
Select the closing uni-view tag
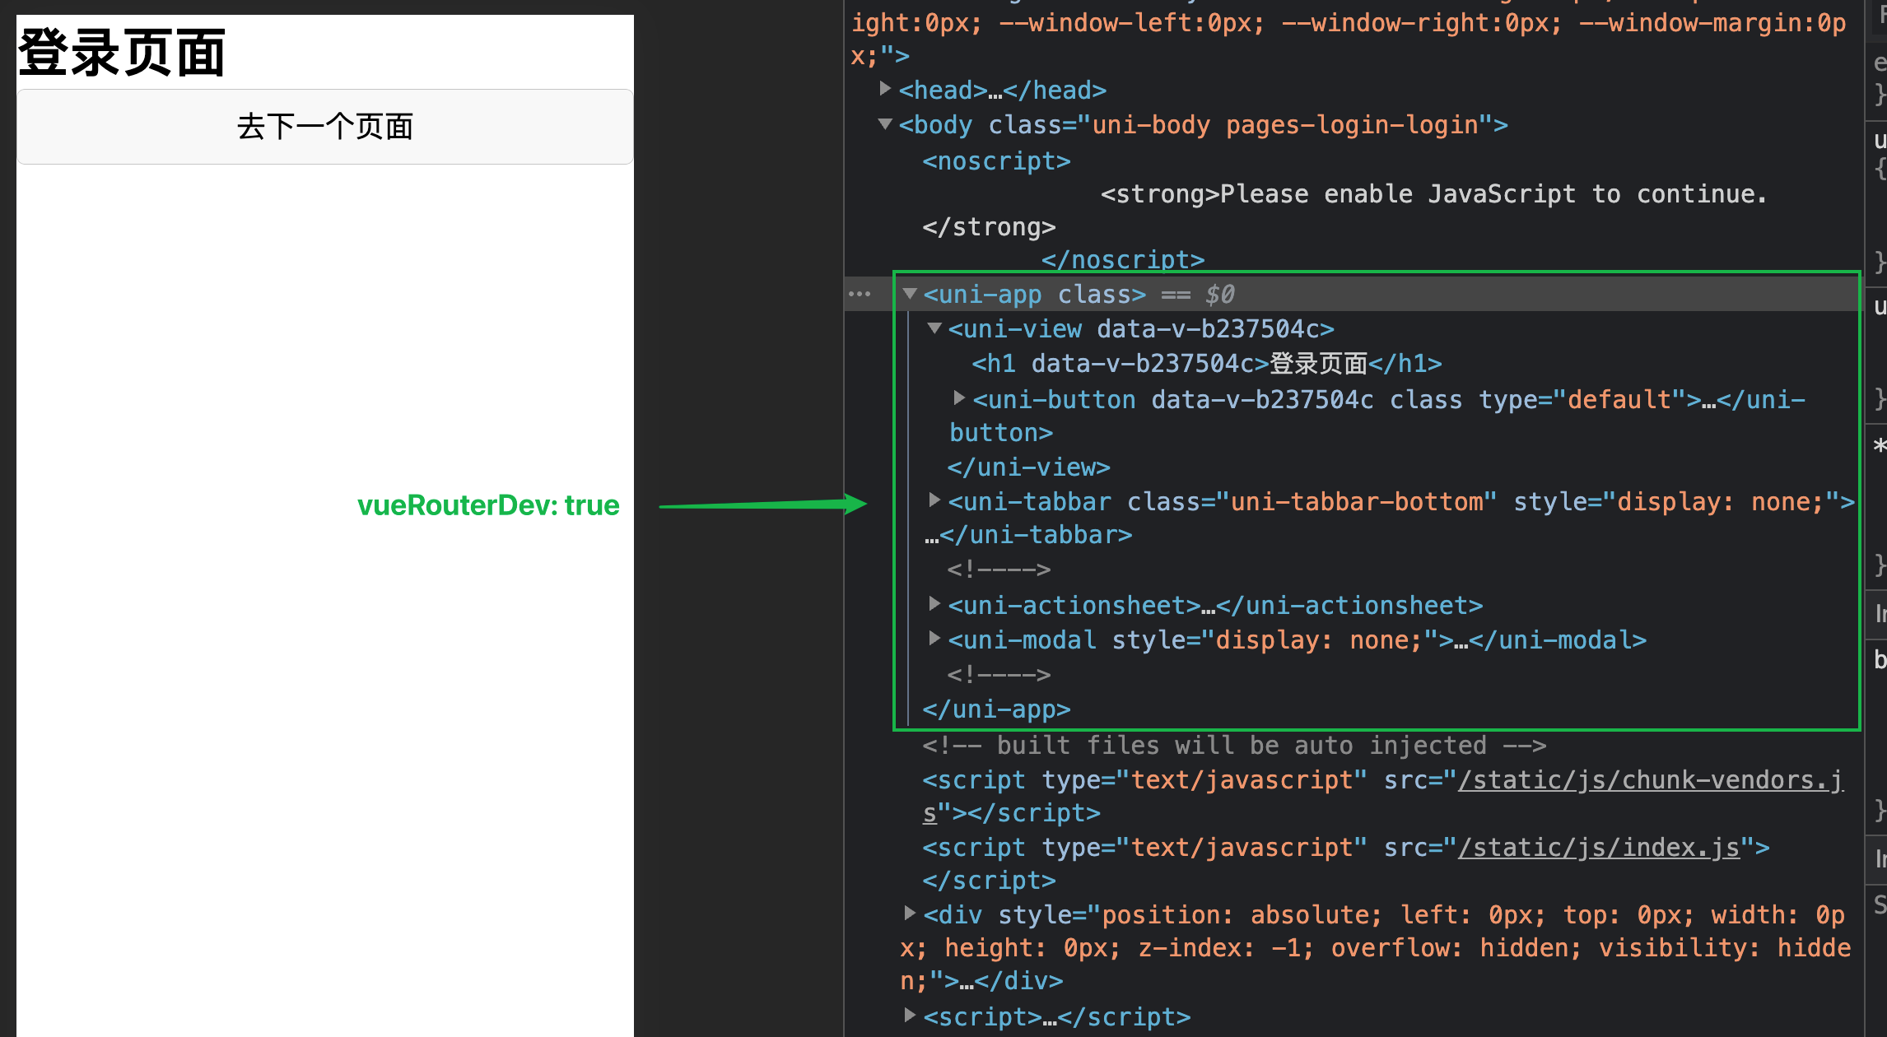pos(1028,467)
